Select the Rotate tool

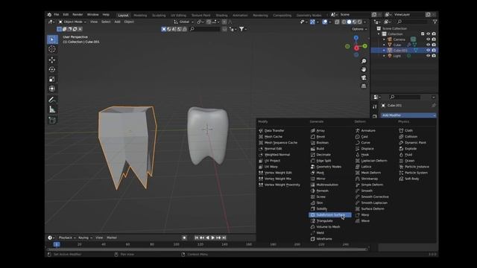pos(52,69)
